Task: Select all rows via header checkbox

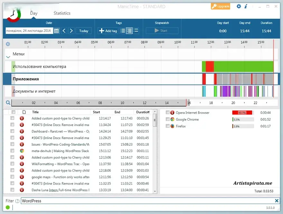Action: [x=13, y=112]
